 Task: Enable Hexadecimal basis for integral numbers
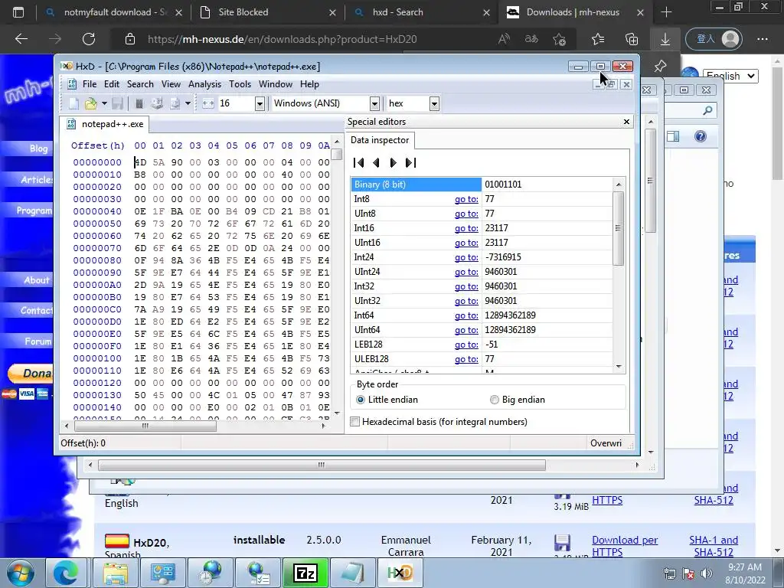[439, 422]
